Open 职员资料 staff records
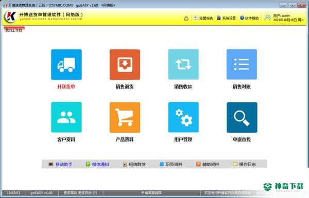Screen dimensions: 309x198 coord(171,164)
